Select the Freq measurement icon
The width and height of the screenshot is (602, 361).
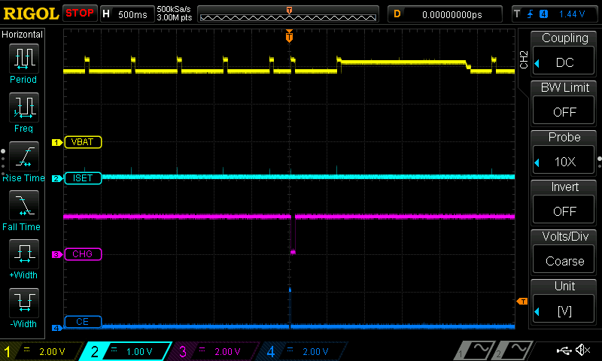[24, 108]
